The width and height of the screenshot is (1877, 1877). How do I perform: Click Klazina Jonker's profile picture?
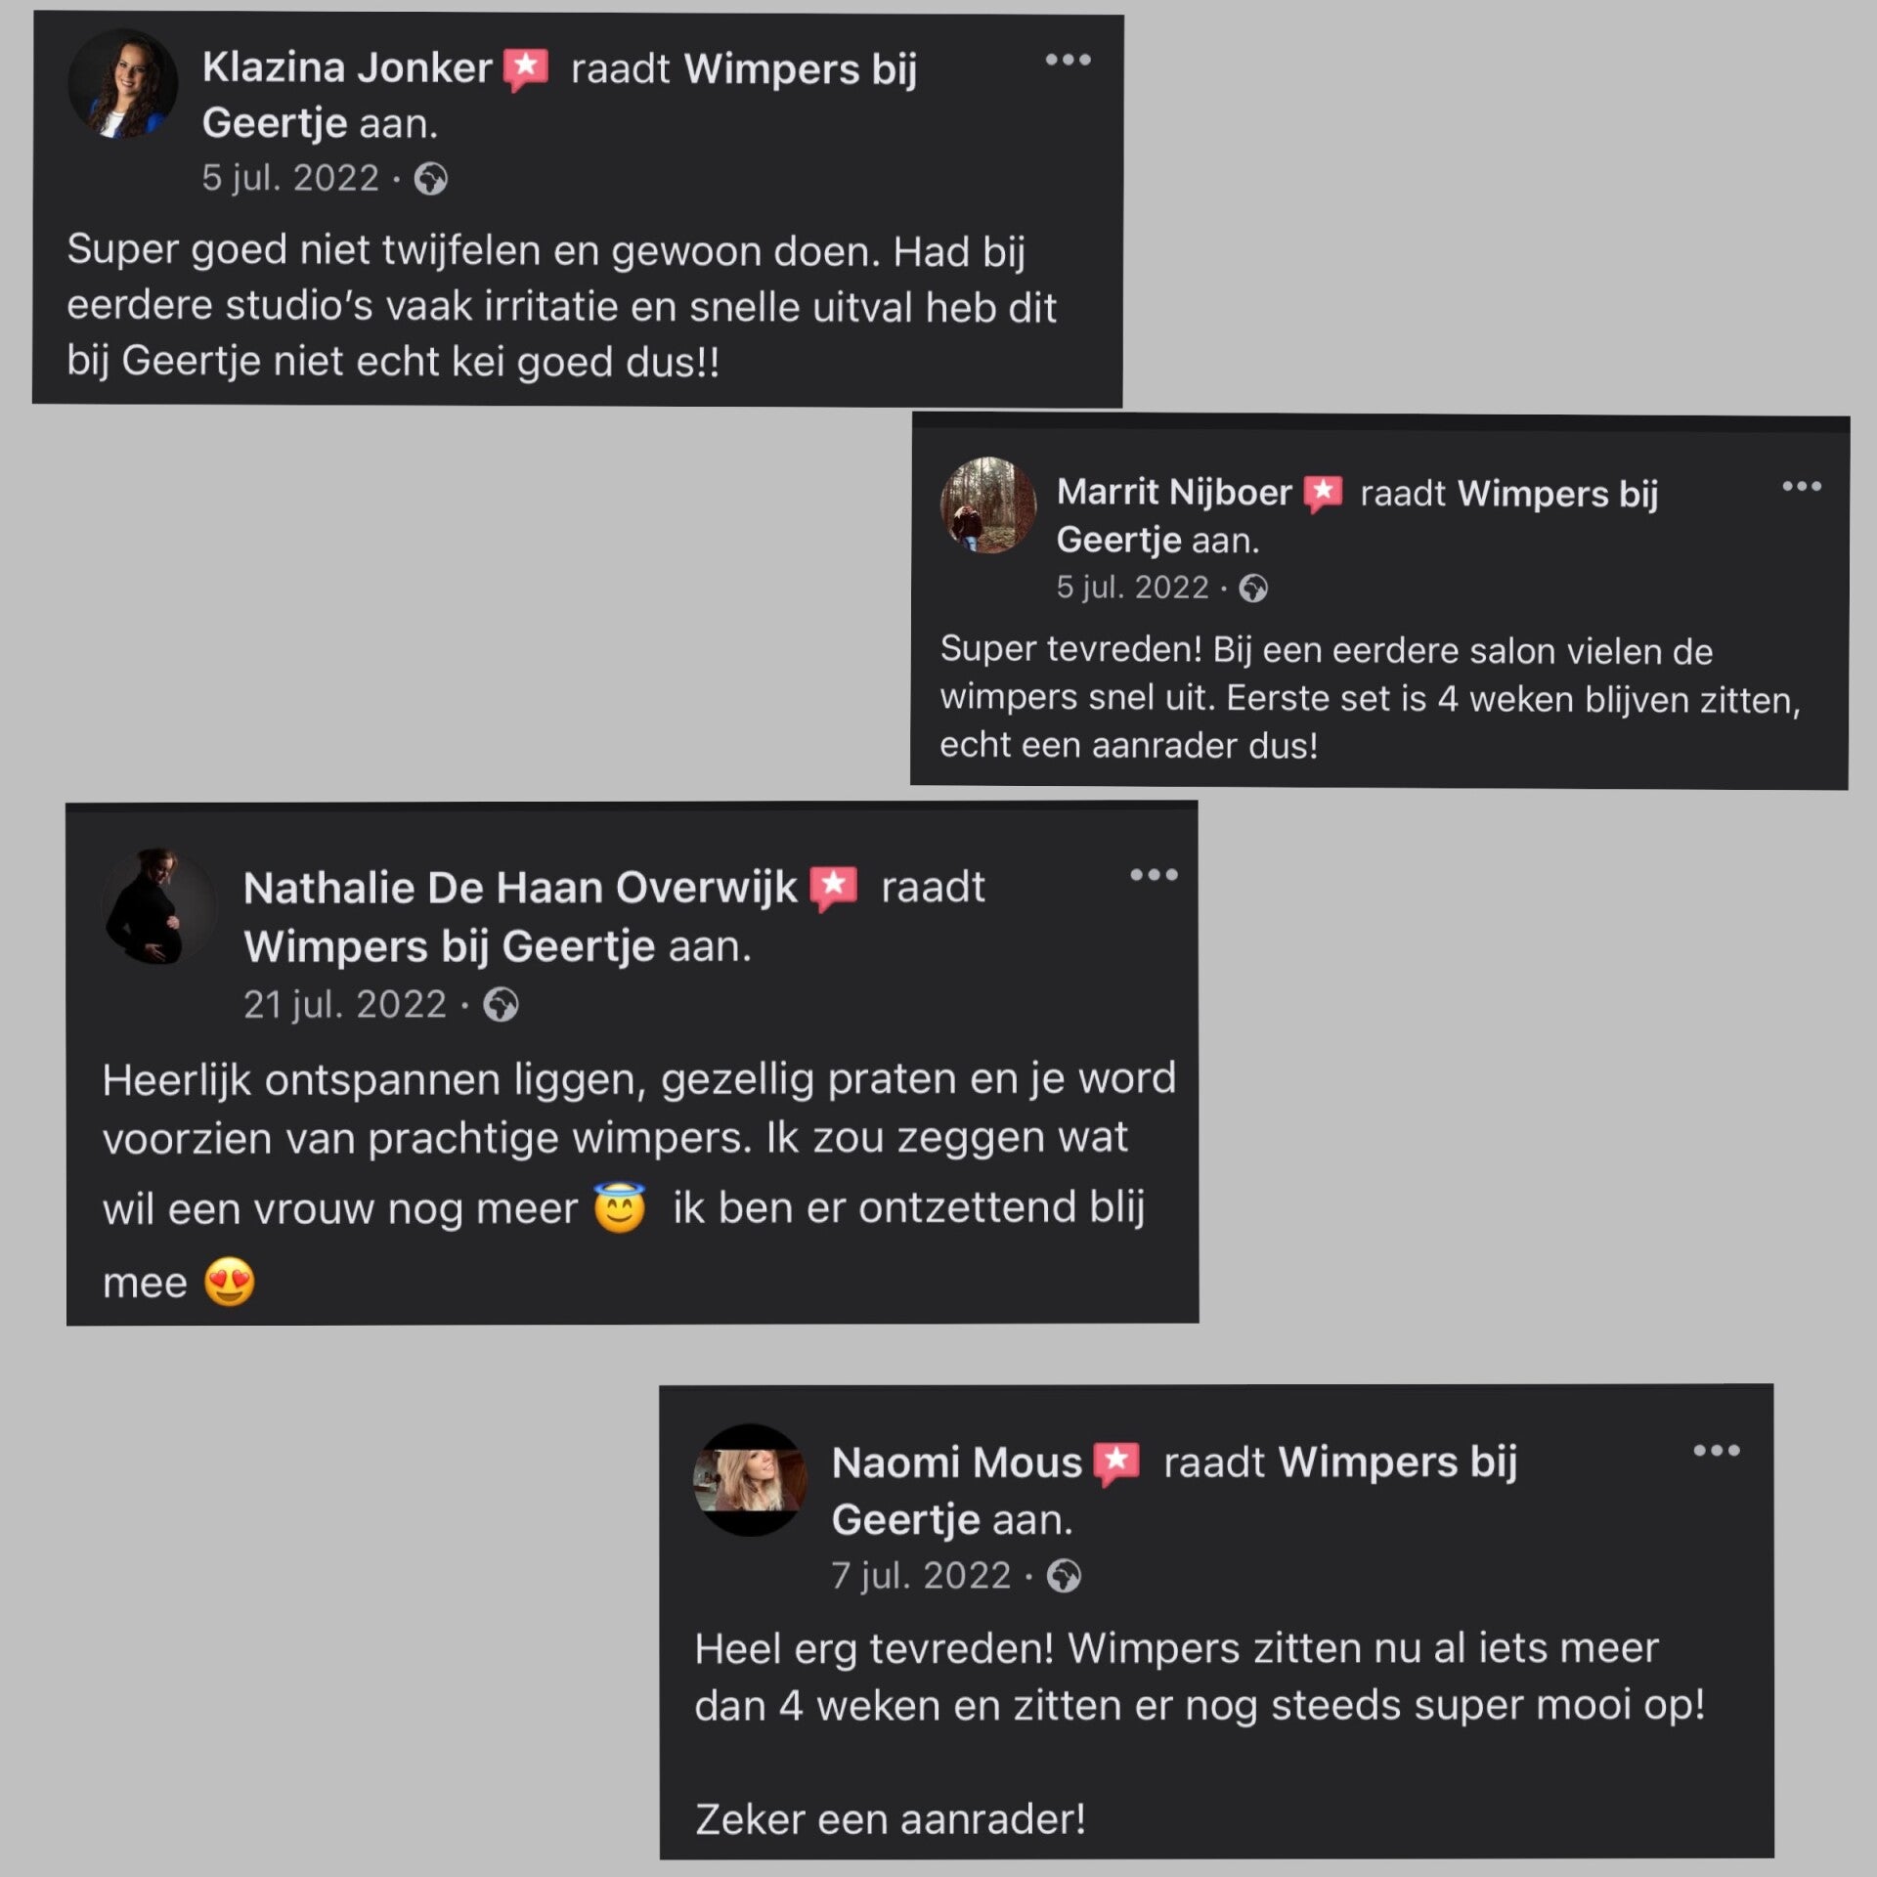pyautogui.click(x=123, y=84)
